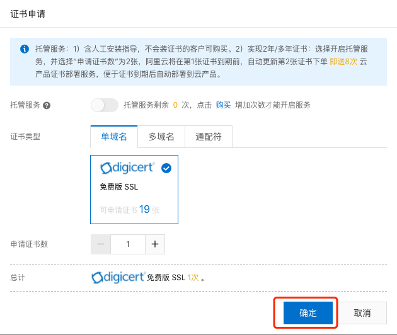Click the 购买 link to buy hosting service
Image resolution: width=397 pixels, height=335 pixels.
(223, 105)
